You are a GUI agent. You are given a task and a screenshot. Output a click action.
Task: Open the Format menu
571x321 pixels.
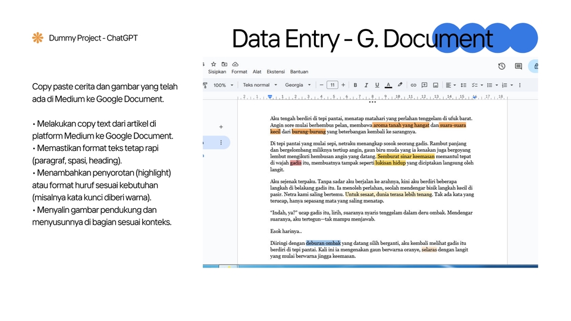click(239, 72)
